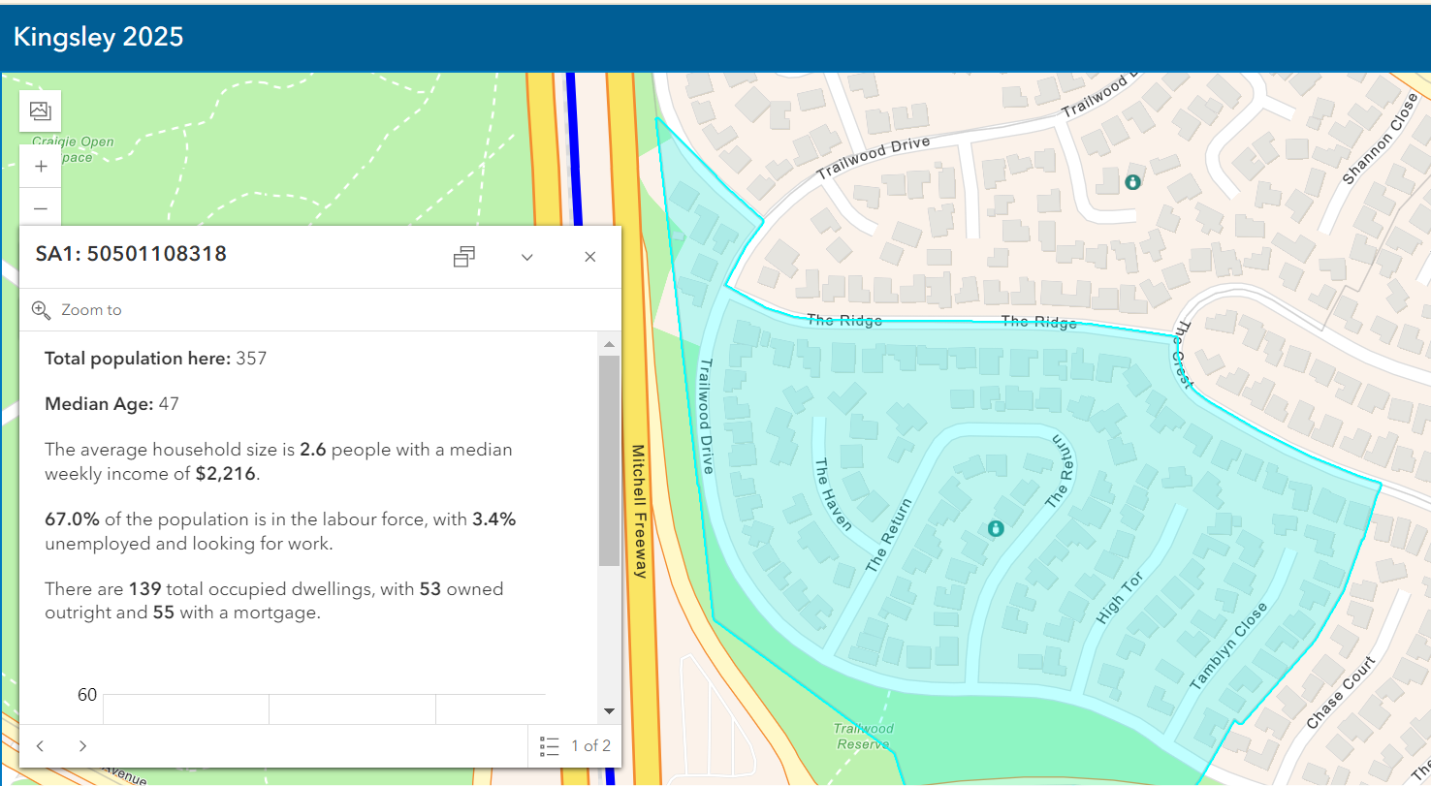Open the feature list '1 of 2'
The image size is (1431, 786).
coord(576,745)
